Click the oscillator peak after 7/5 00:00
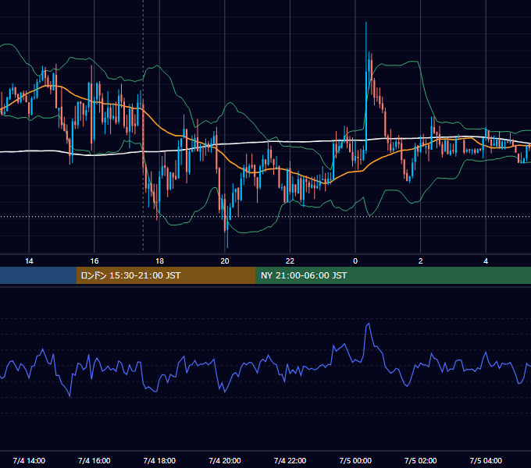 [x=369, y=324]
